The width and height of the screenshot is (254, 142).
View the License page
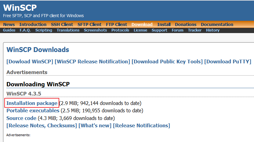coord(140,30)
